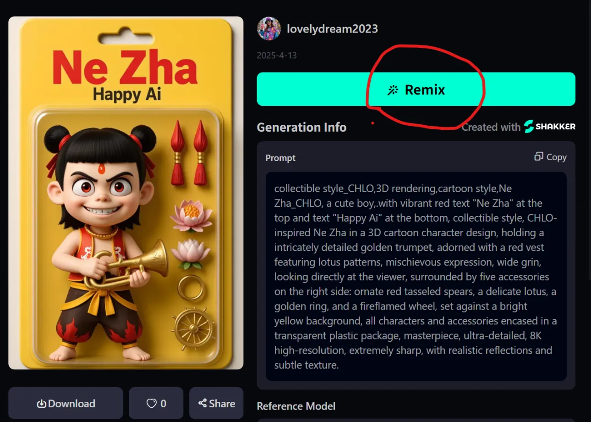Toggle the heart like icon
Viewport: 591px width, 422px height.
152,404
